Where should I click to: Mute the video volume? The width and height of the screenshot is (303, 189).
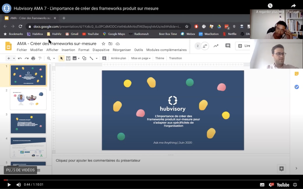pos(19,185)
